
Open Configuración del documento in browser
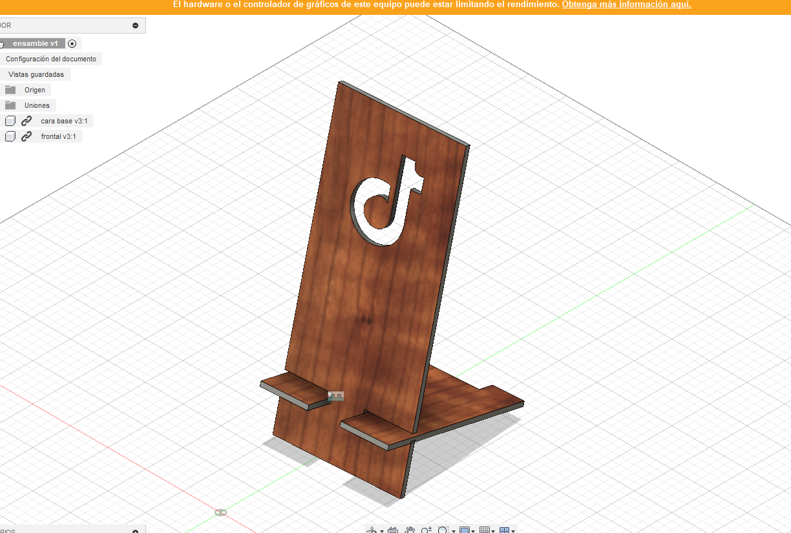tap(51, 59)
